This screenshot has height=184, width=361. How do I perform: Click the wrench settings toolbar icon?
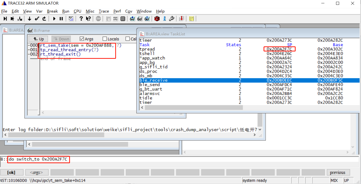[x=171, y=19]
